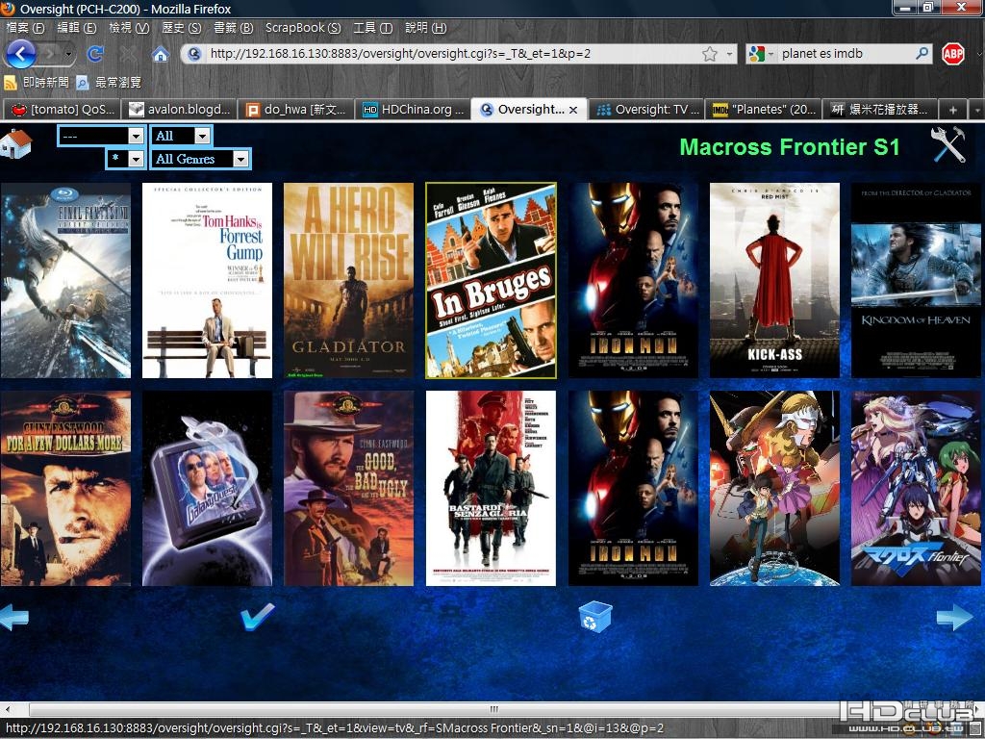Open the ScrapBook (S) menu
985x739 pixels.
point(303,28)
